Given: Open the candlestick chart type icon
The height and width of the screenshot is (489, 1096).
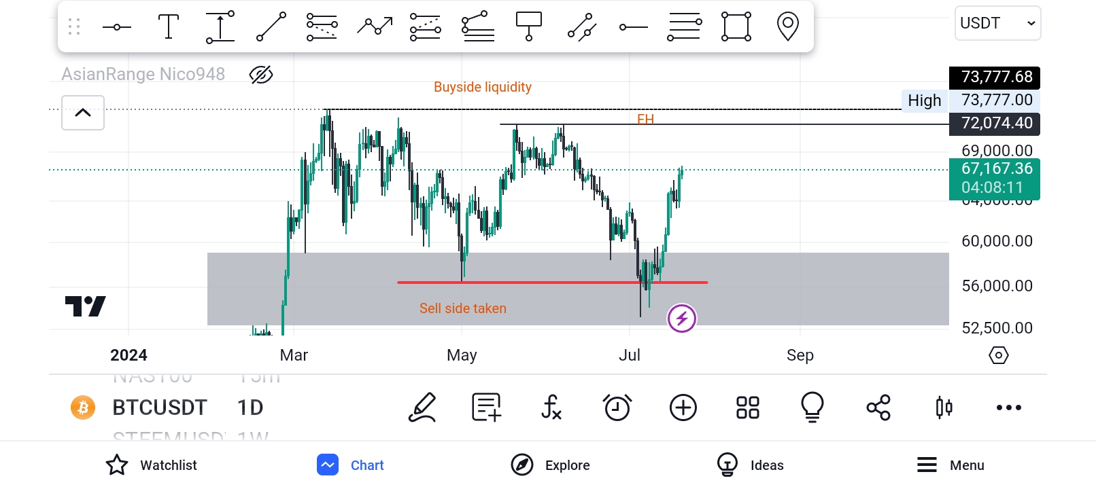Looking at the screenshot, I should click(944, 407).
